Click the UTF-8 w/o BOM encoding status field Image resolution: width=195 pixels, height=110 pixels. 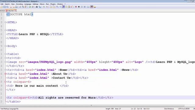pyautogui.click(x=184, y=109)
